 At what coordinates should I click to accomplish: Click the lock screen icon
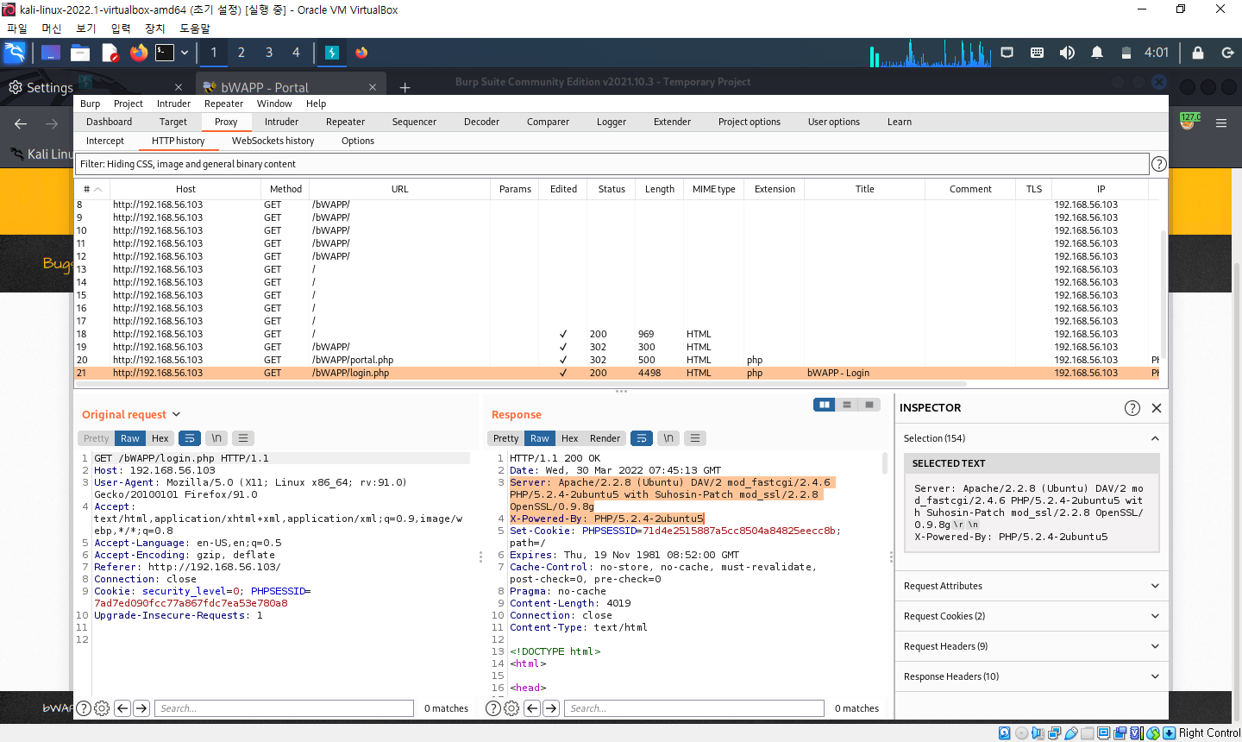coord(1198,53)
